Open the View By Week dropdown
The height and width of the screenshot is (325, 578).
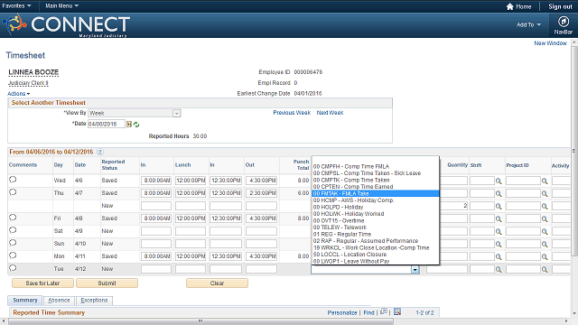coord(135,113)
